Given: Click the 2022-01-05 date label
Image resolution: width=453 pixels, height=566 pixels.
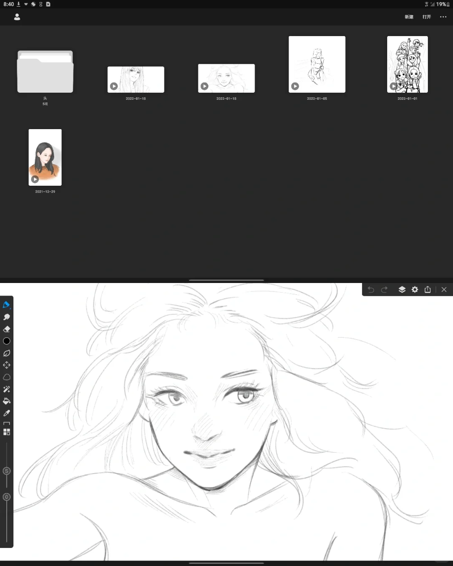Looking at the screenshot, I should (x=317, y=99).
